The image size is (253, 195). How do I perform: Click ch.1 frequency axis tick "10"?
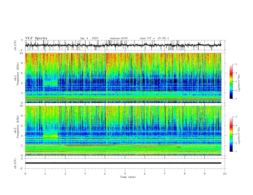[21, 53]
